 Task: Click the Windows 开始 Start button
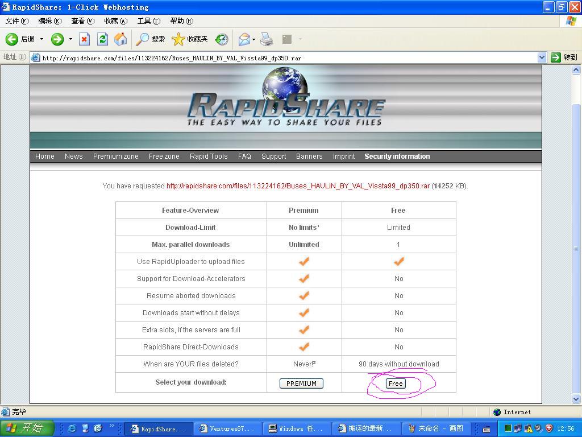click(x=27, y=428)
